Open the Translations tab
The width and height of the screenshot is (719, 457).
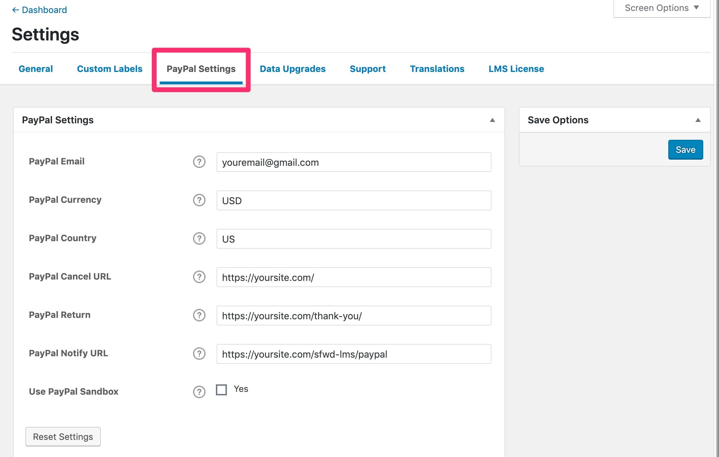tap(437, 69)
